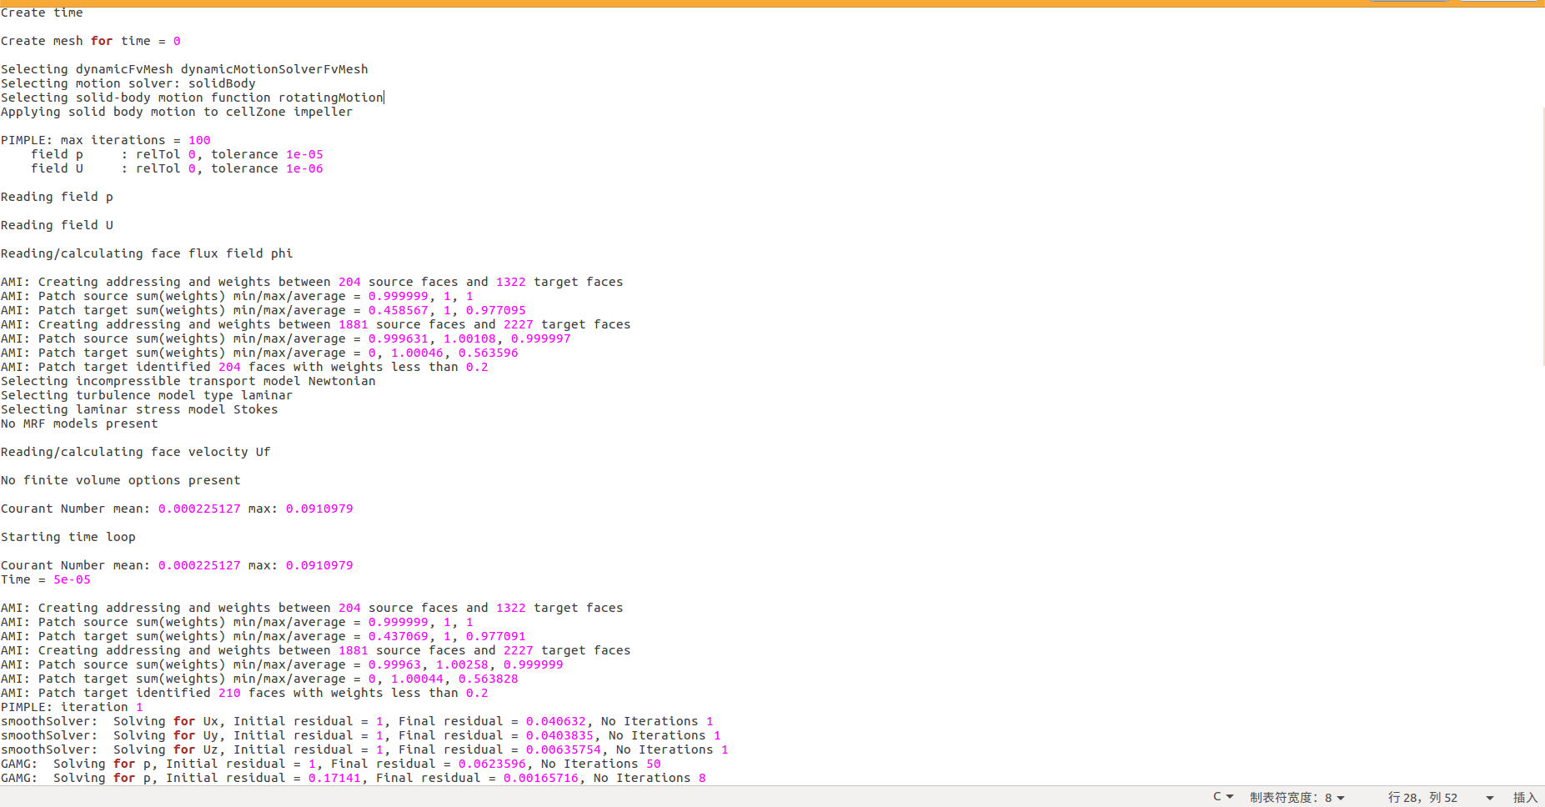Click the 插入 insert mode indicator
The height and width of the screenshot is (807, 1545).
click(1524, 798)
